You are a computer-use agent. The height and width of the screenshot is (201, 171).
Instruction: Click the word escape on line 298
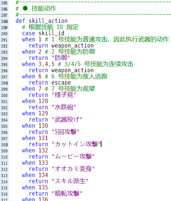[61, 83]
